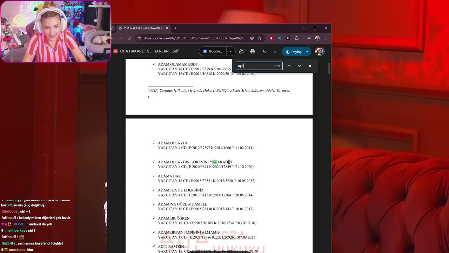
Task: Close the find-in-page bar
Action: pyautogui.click(x=310, y=66)
